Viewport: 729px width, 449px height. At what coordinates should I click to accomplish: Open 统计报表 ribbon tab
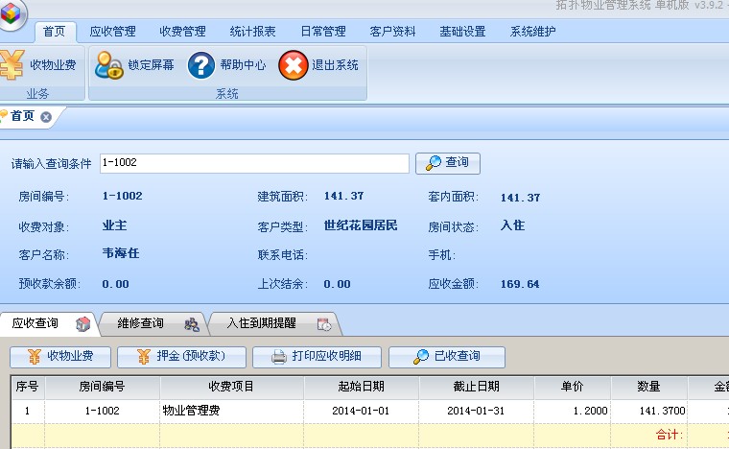point(252,32)
